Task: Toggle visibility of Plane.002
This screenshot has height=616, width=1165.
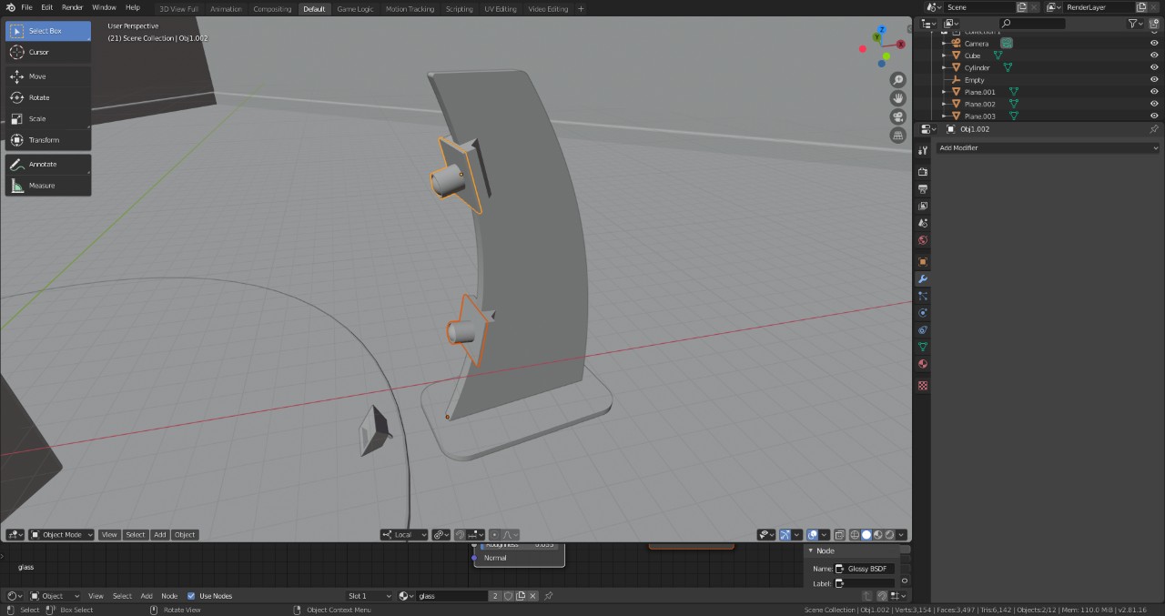Action: coord(1154,104)
